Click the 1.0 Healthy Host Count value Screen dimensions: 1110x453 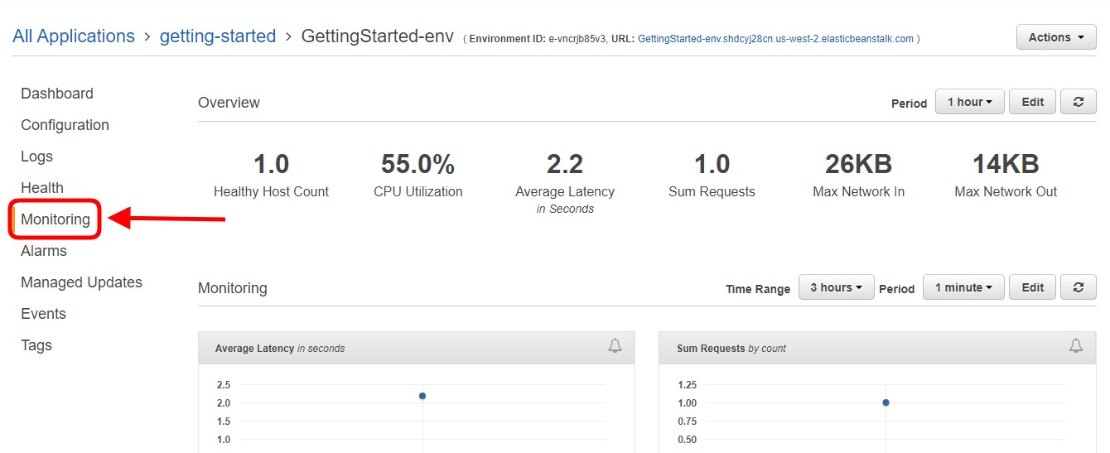[x=271, y=164]
